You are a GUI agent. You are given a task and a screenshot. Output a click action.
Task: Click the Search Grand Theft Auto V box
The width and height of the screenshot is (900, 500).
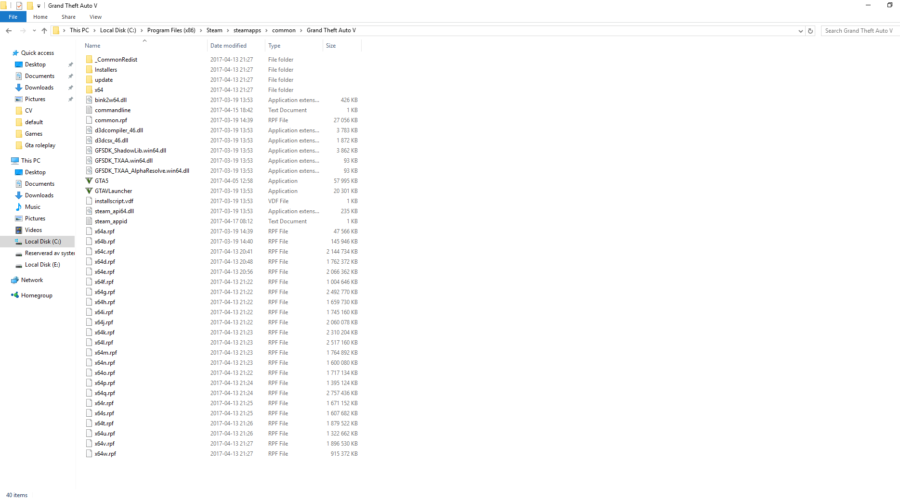click(860, 31)
